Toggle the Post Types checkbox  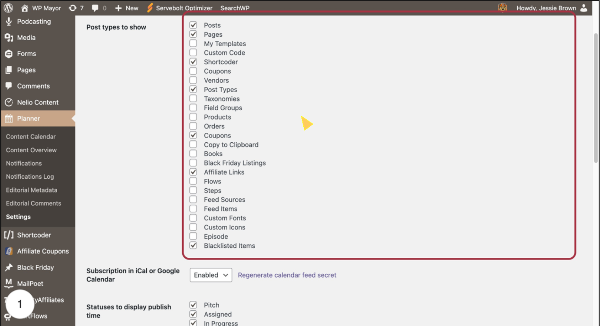tap(193, 89)
